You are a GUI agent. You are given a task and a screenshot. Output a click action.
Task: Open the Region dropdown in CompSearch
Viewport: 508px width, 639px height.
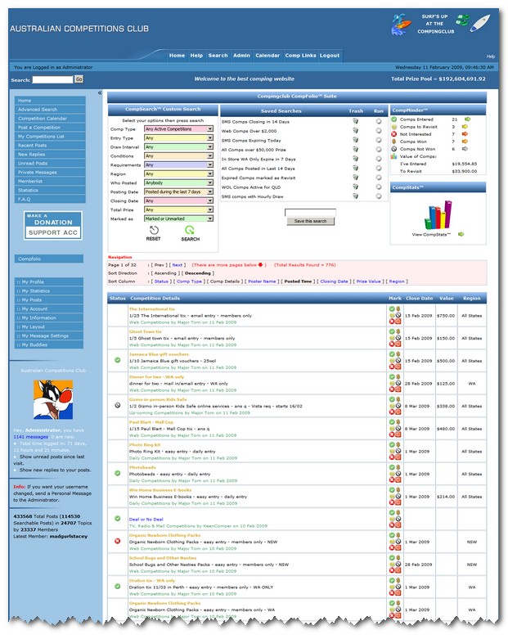(x=179, y=173)
